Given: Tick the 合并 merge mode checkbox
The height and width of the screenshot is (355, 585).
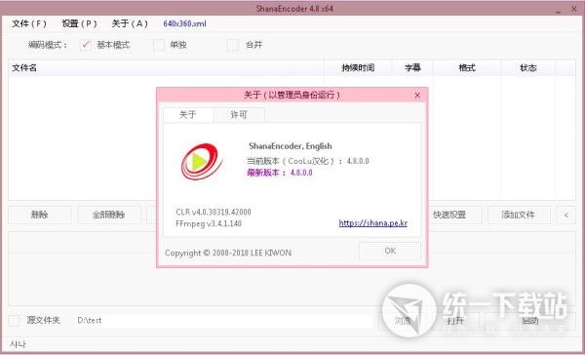Looking at the screenshot, I should [233, 45].
